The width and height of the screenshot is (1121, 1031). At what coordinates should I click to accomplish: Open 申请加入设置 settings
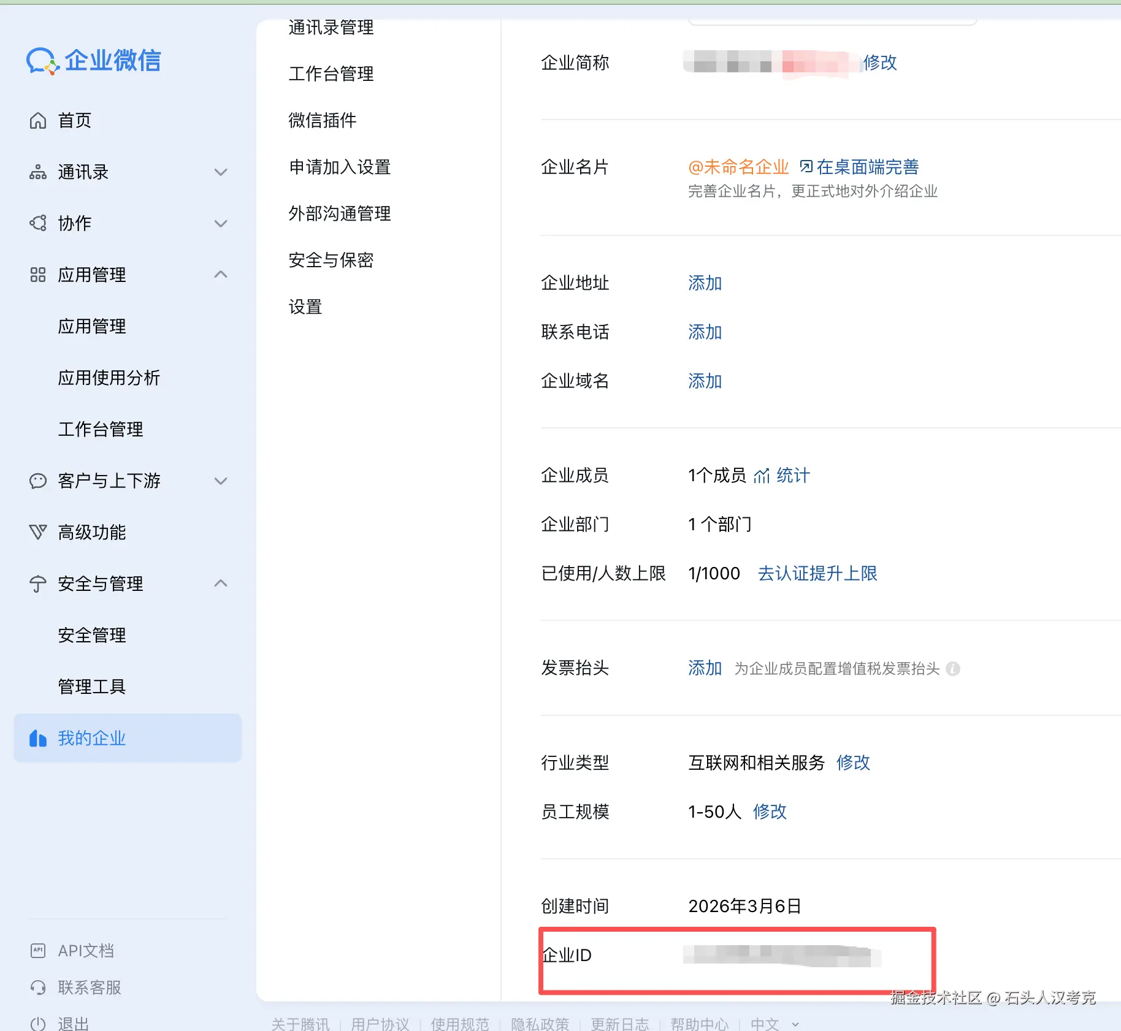click(x=340, y=167)
